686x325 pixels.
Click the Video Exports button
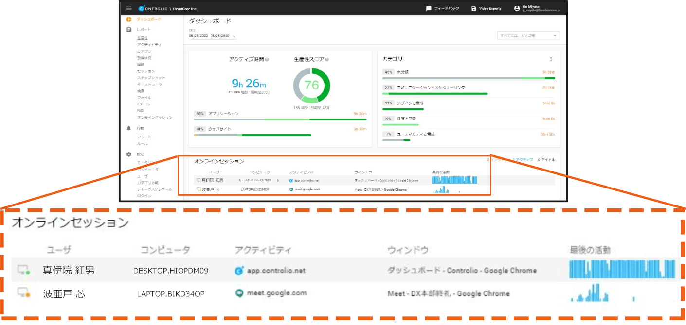point(487,8)
